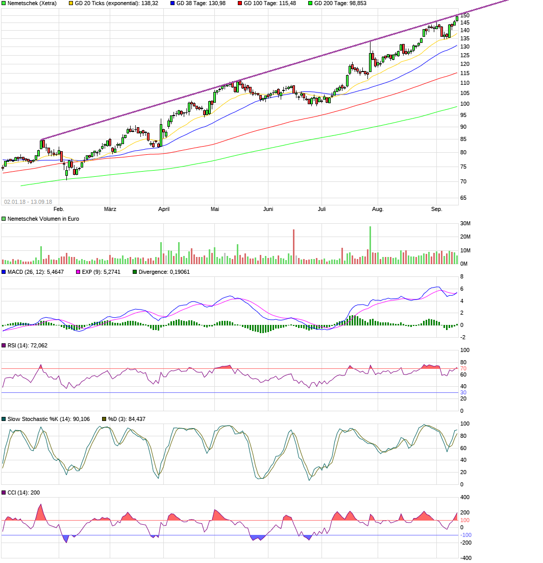Click the teal Slow Stochastic legend swatch
Image resolution: width=543 pixels, height=563 pixels.
pyautogui.click(x=4, y=419)
